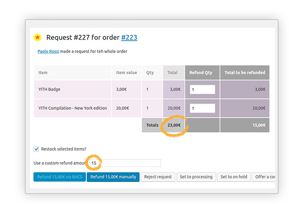
Task: Toggle the Restock selected items checkbox
Action: pos(37,149)
